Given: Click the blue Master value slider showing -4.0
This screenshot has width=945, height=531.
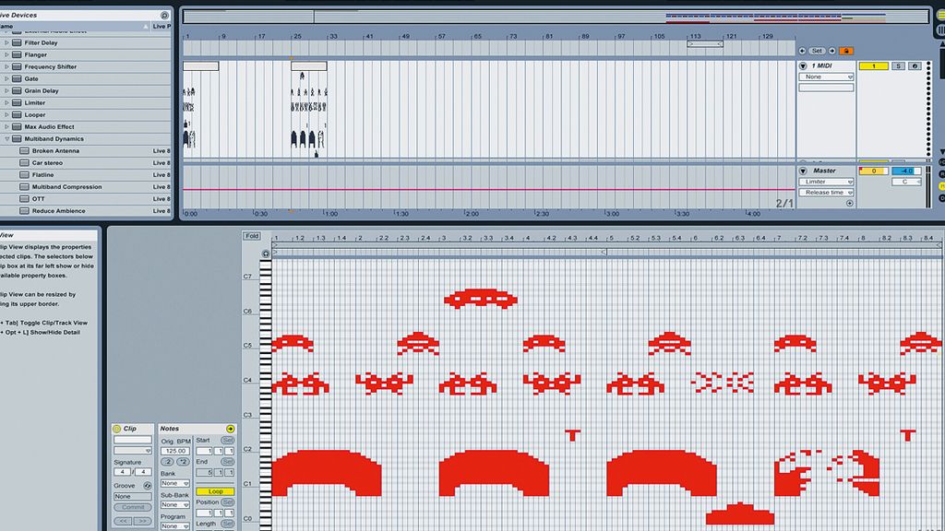Looking at the screenshot, I should [906, 171].
